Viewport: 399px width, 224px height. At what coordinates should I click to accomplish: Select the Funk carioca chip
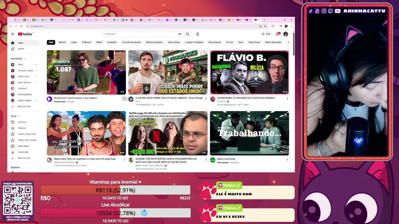174,42
